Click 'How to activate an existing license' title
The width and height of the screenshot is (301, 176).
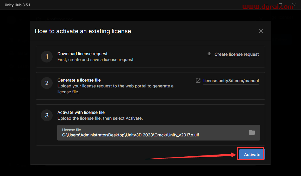[x=83, y=31]
